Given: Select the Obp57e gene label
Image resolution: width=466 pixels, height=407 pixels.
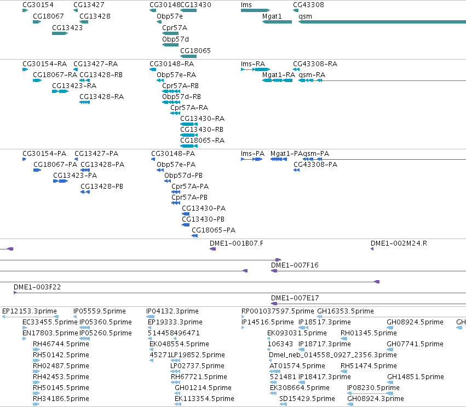Looking at the screenshot, I should tap(170, 16).
